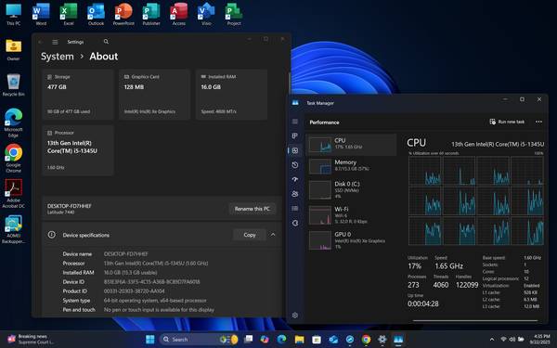Expand Task Manager navigation hamburger menu
This screenshot has height=348, width=557.
click(295, 122)
